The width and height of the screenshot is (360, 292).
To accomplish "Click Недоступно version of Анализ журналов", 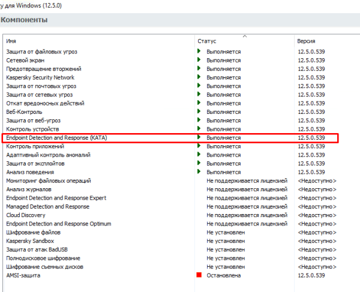I will pyautogui.click(x=317, y=189).
